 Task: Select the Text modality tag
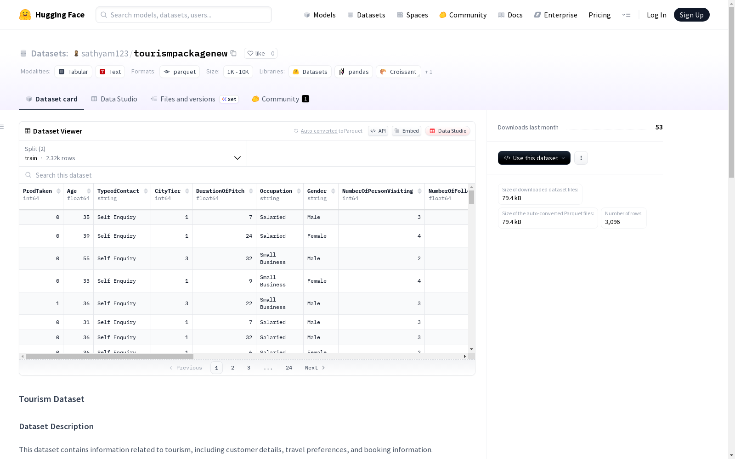[110, 72]
